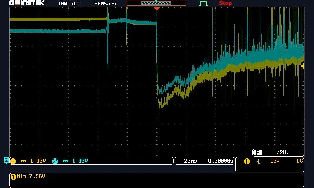Click the yellow trigger level arrow

click(303, 66)
